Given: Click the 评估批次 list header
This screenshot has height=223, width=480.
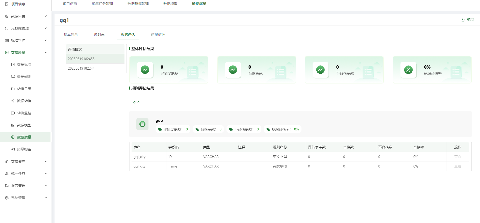Looking at the screenshot, I should [x=95, y=49].
